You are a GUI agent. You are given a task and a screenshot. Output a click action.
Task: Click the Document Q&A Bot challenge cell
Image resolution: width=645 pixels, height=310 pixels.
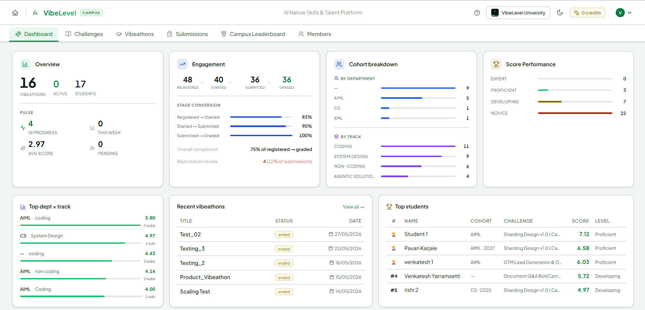click(x=532, y=276)
